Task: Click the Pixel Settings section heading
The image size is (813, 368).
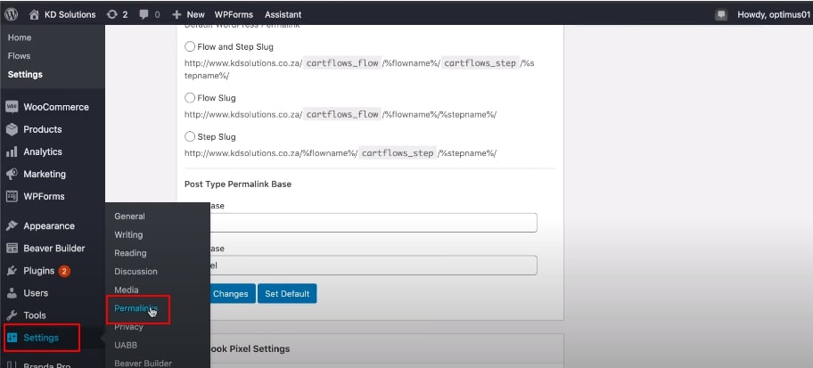Action: pos(249,348)
